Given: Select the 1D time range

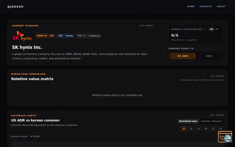Looking at the screenshot, I should point(184,129).
